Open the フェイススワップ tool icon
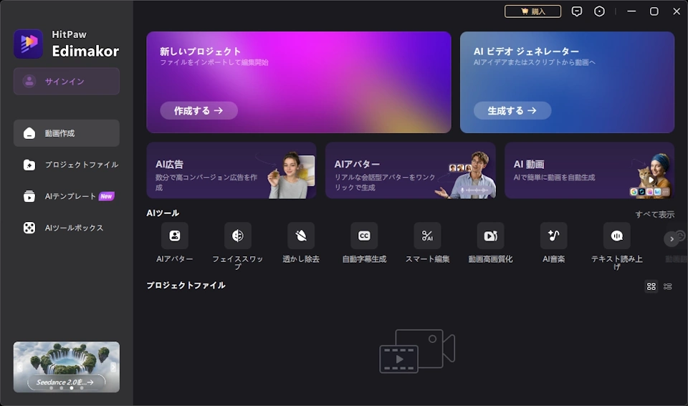The height and width of the screenshot is (406, 688). (x=238, y=236)
